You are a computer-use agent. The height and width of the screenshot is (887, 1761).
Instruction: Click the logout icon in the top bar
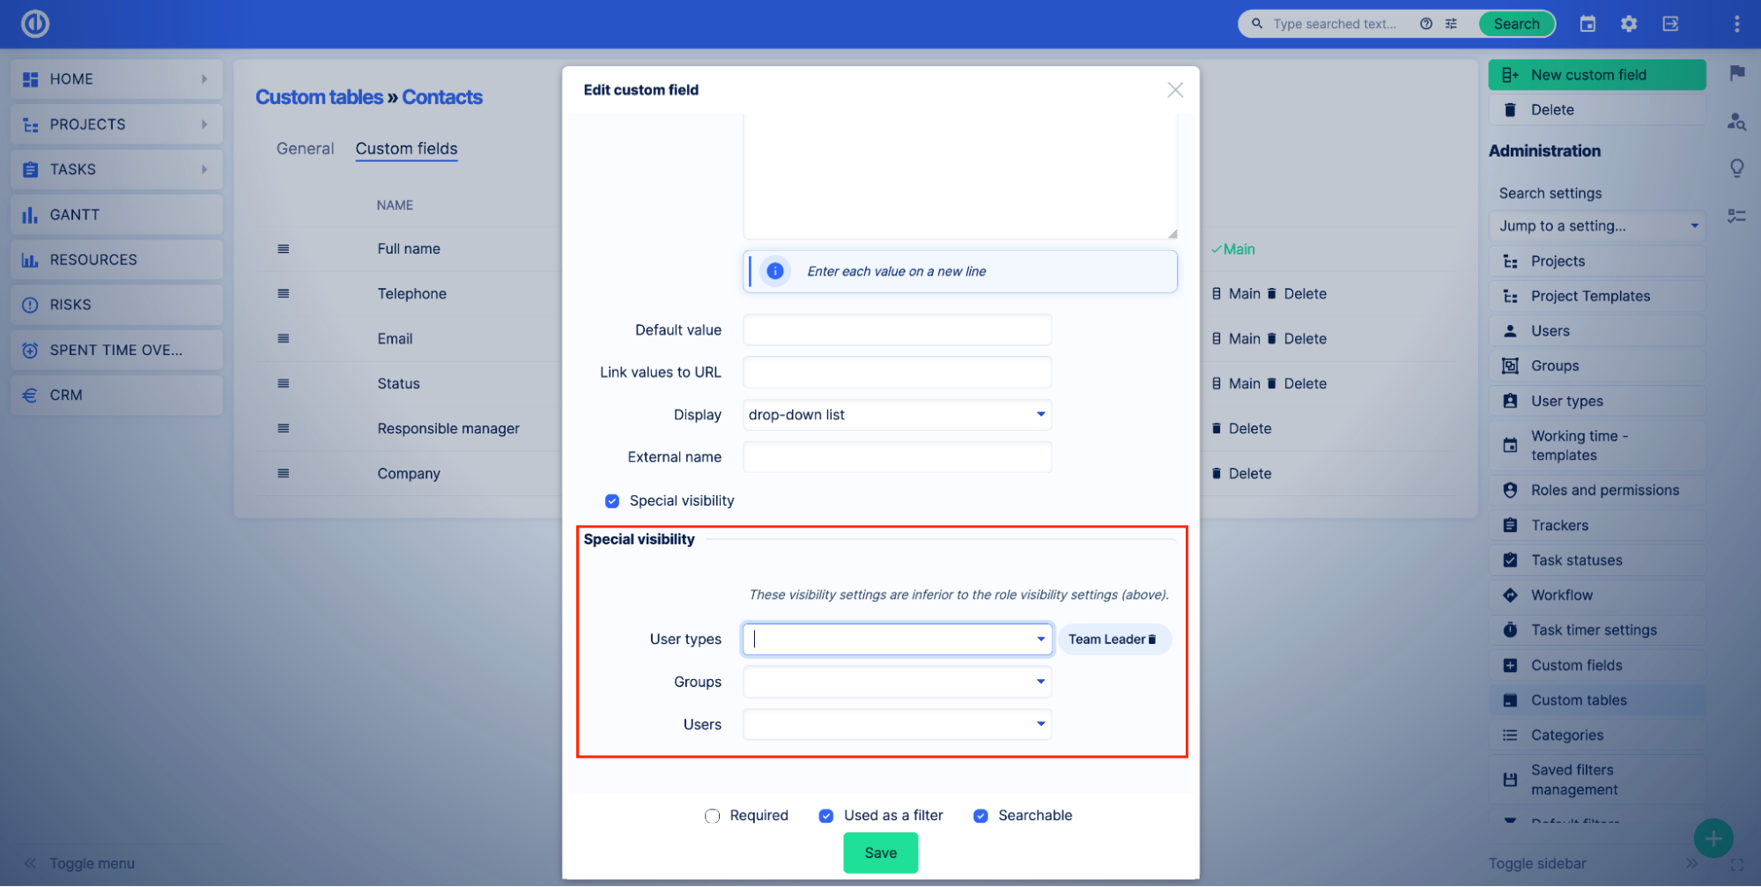coord(1669,24)
